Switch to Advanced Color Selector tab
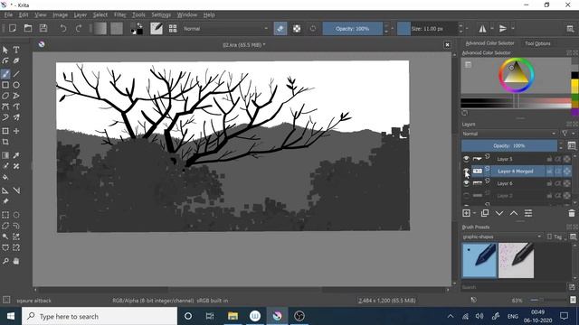Screen dimensions: 579x325 [x=489, y=43]
